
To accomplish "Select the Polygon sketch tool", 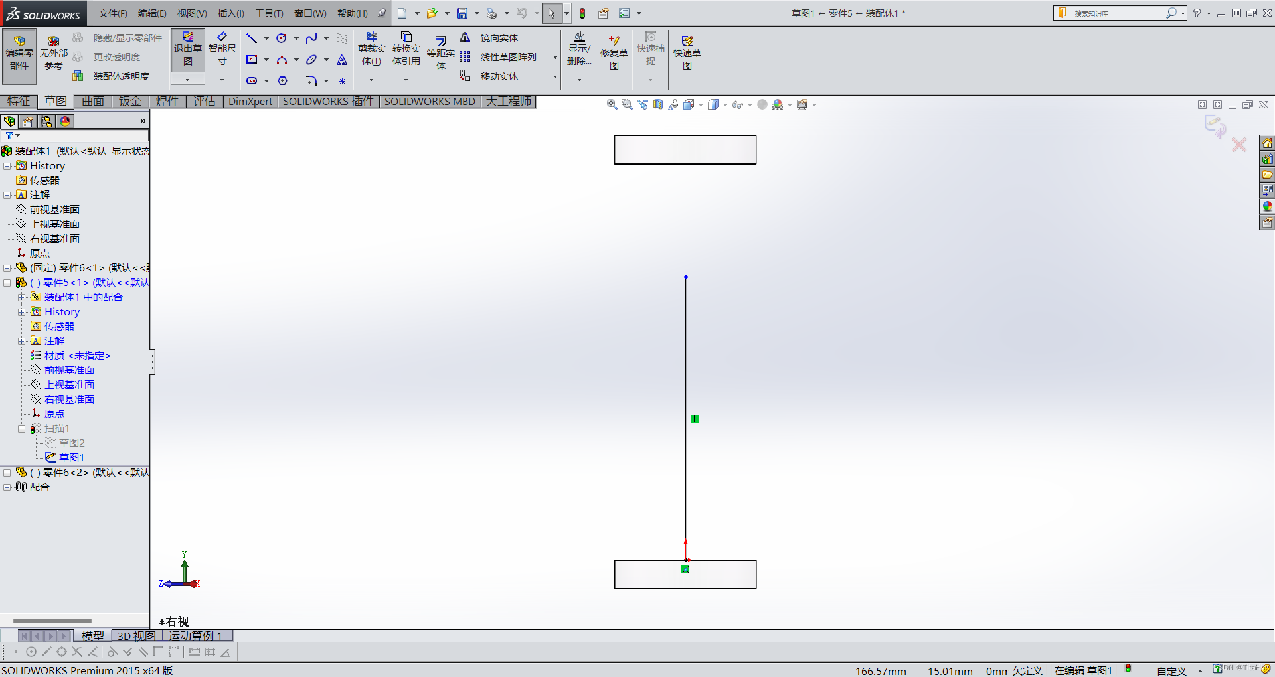I will [x=282, y=81].
